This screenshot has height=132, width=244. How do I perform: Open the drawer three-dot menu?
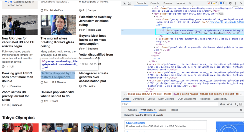pyautogui.click(x=124, y=110)
